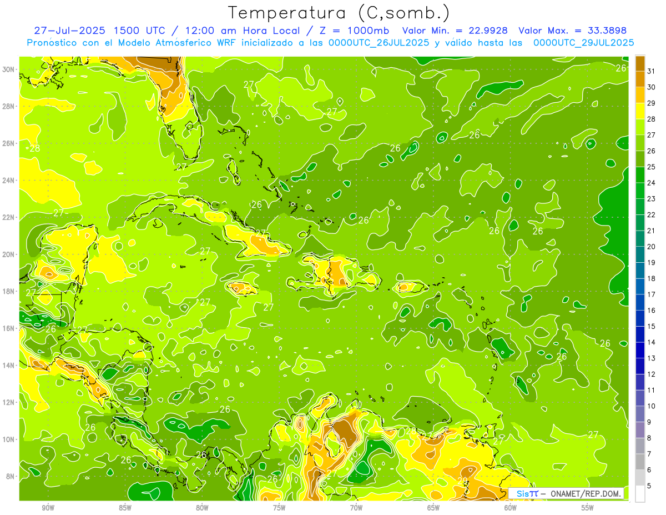The height and width of the screenshot is (515, 666).
Task: Click the "30N" latitude axis label
Action: (8, 69)
